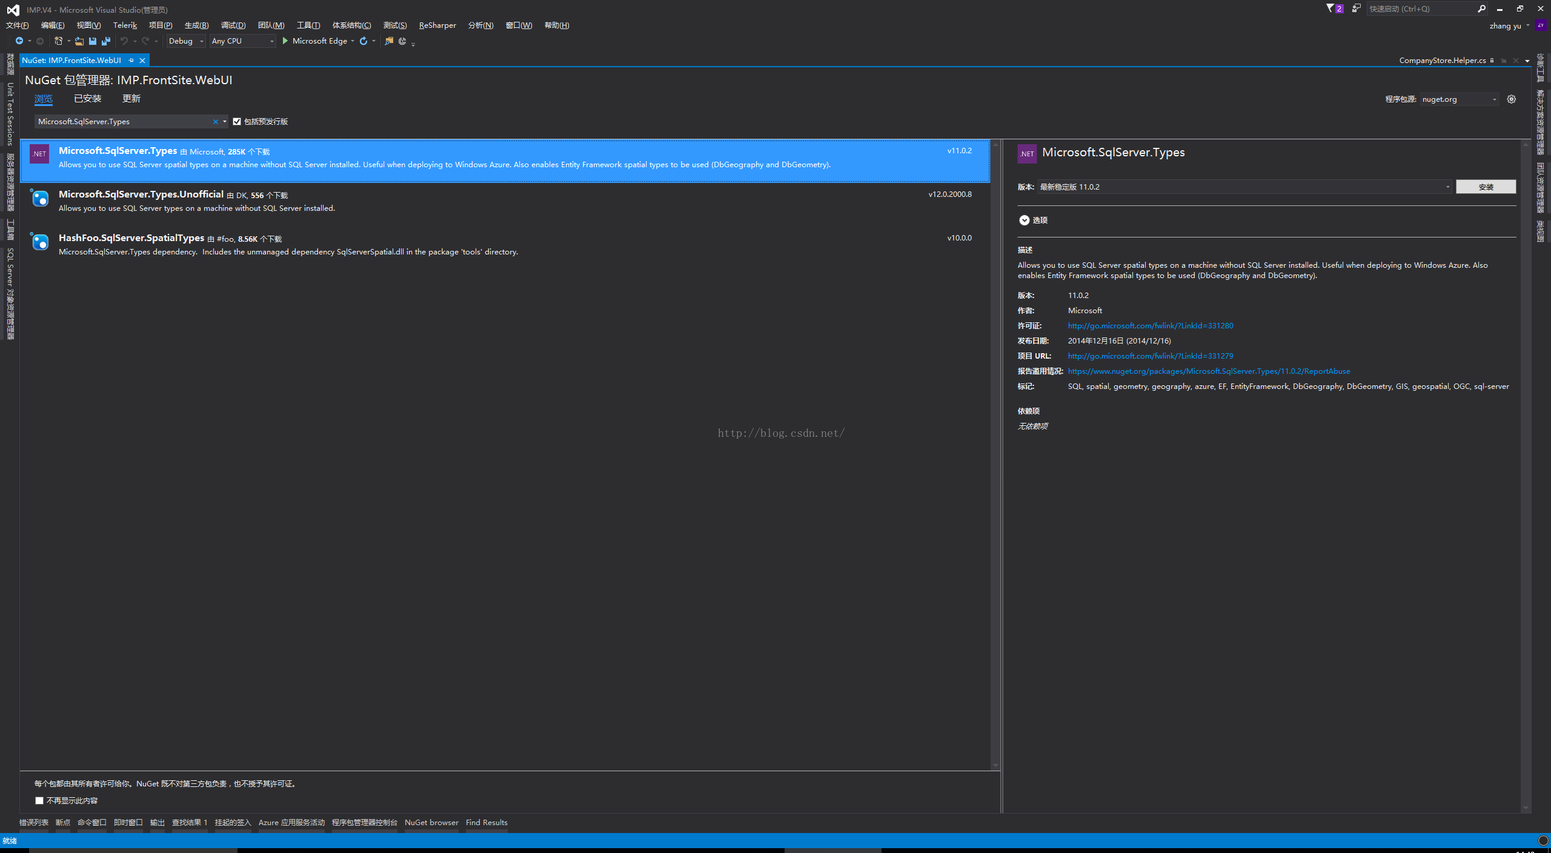Click the Undo arrow icon
The width and height of the screenshot is (1551, 853).
click(124, 41)
